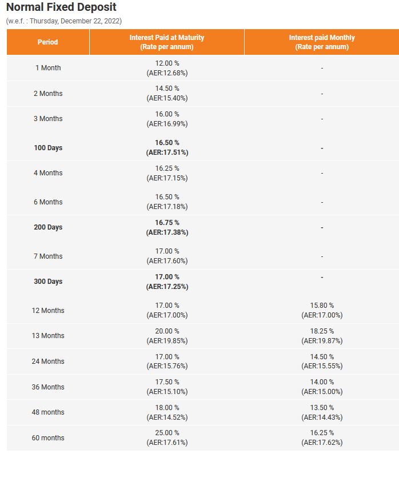Select the 13.50 % monthly rate
The image size is (399, 486).
(322, 408)
